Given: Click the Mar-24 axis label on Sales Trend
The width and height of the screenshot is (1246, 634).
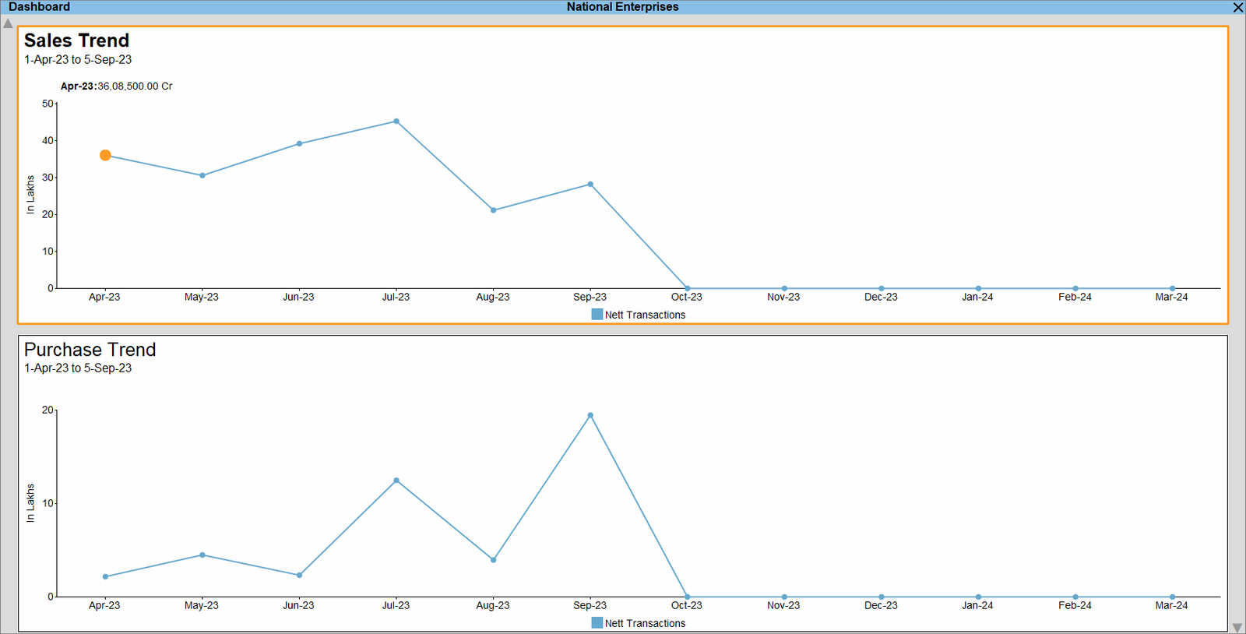Looking at the screenshot, I should click(x=1171, y=297).
